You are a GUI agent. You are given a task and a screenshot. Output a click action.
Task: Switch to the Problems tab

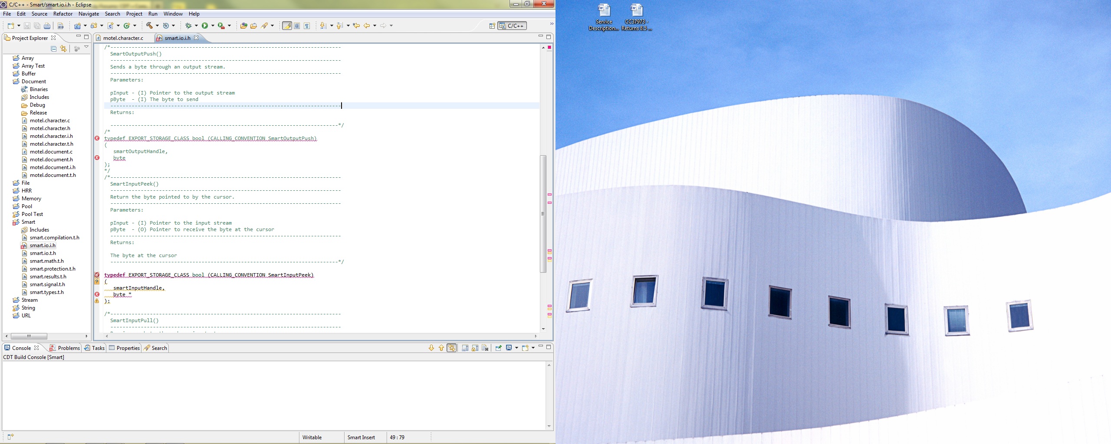(x=65, y=348)
